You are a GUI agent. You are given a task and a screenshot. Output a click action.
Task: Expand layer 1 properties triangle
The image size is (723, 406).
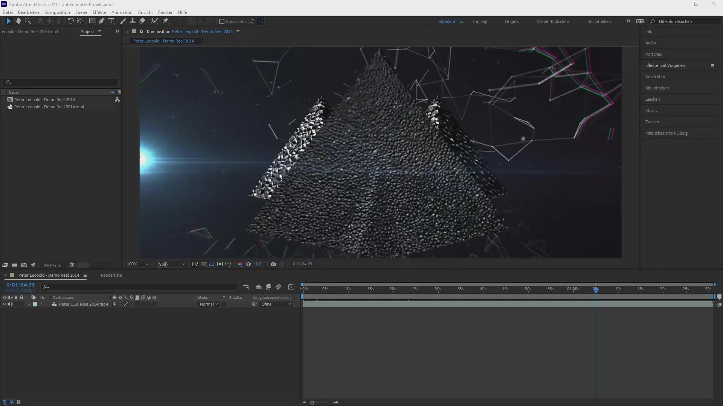(x=29, y=304)
